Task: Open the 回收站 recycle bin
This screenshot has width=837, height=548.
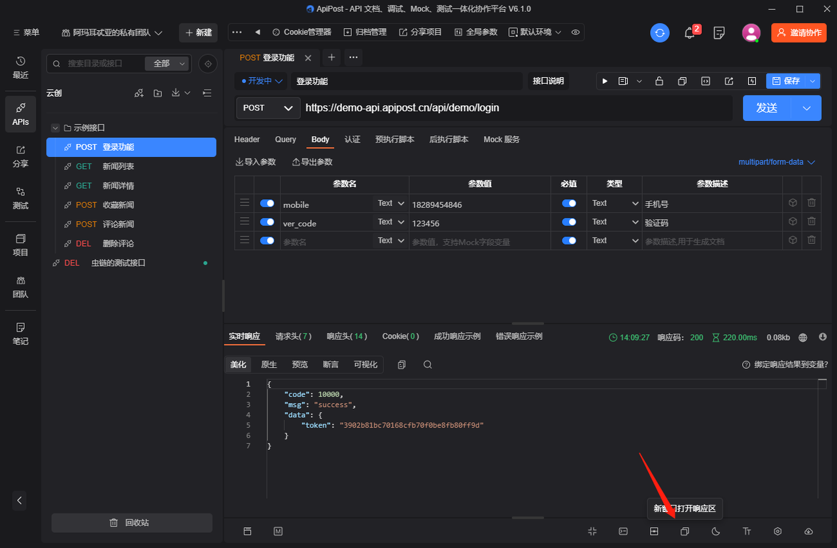Action: coord(132,522)
